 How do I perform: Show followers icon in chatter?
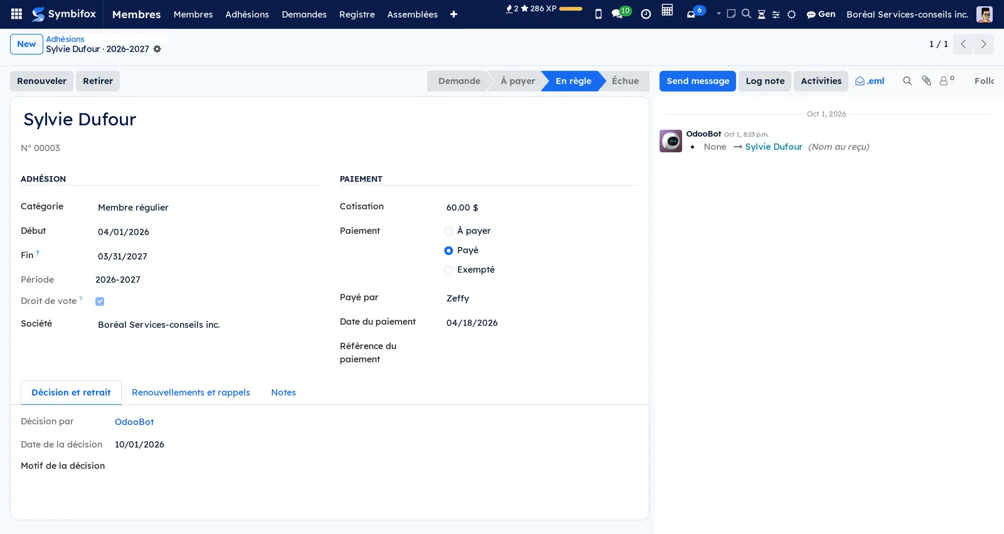point(946,81)
